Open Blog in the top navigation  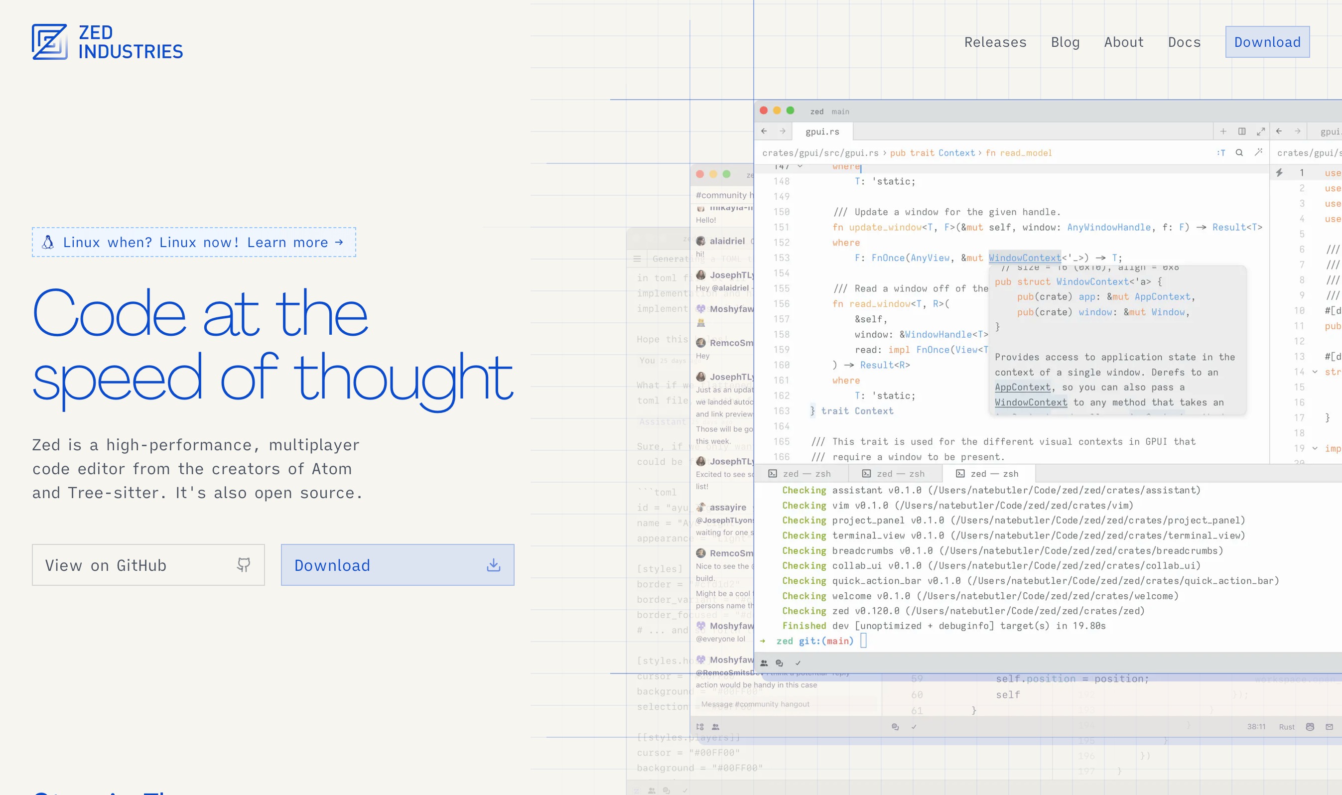pyautogui.click(x=1065, y=42)
